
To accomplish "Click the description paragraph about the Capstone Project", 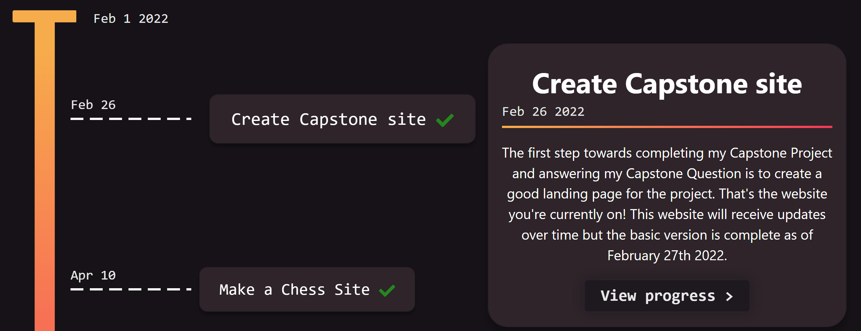I will point(667,204).
